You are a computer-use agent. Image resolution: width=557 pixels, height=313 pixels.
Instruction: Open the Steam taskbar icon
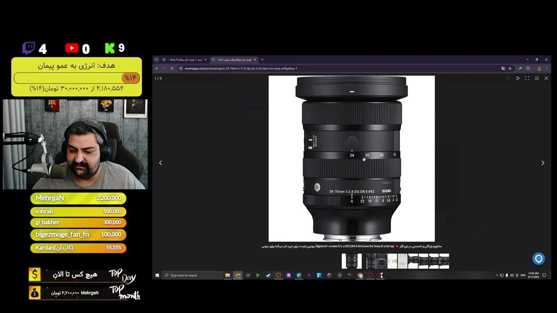[268, 275]
